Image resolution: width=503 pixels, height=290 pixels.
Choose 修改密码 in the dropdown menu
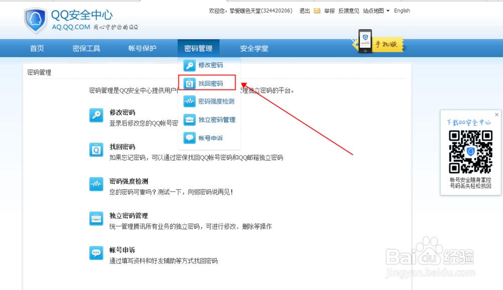(210, 65)
